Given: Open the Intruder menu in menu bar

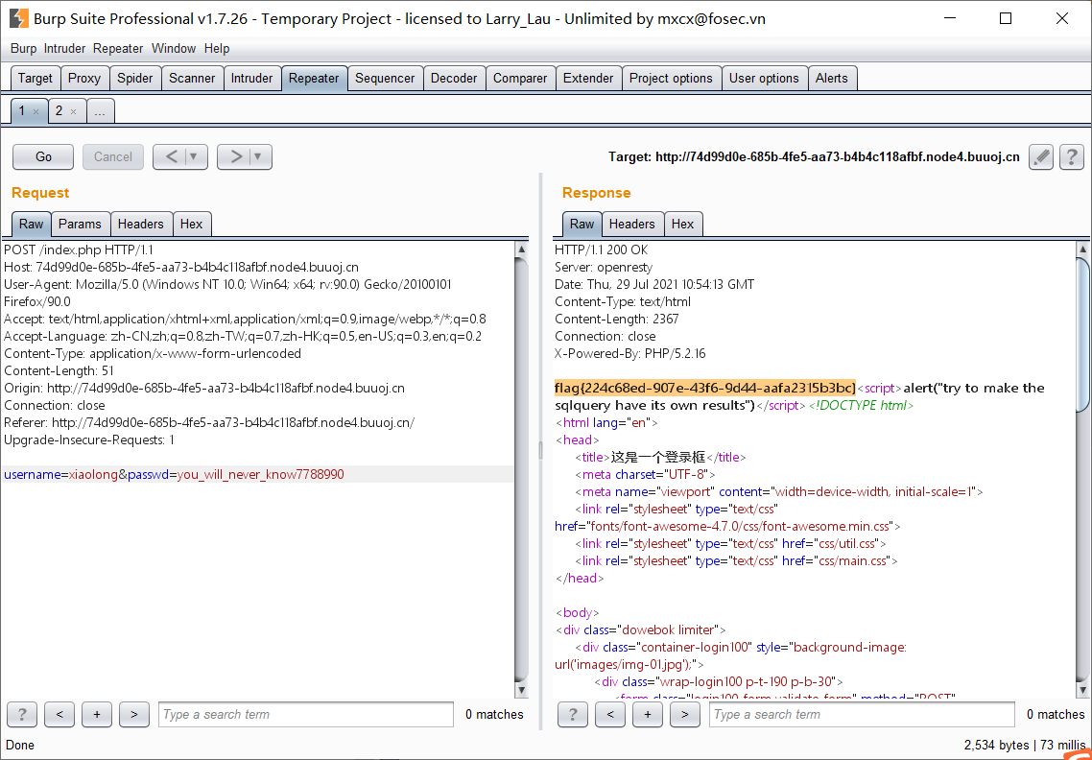Looking at the screenshot, I should point(64,49).
